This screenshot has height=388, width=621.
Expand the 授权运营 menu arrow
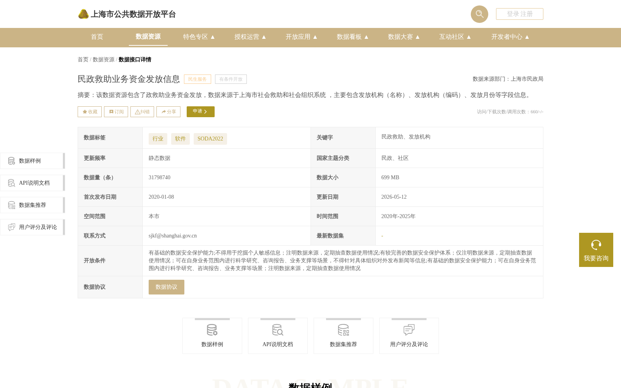pos(264,37)
